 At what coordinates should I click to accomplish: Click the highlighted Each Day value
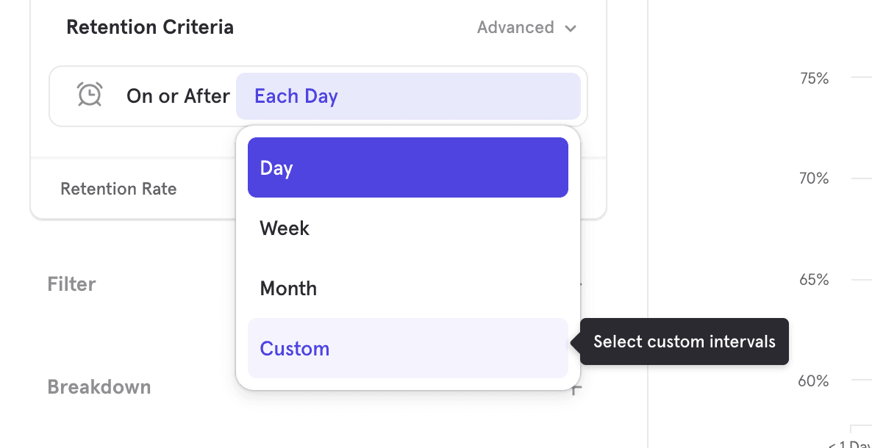tap(296, 96)
